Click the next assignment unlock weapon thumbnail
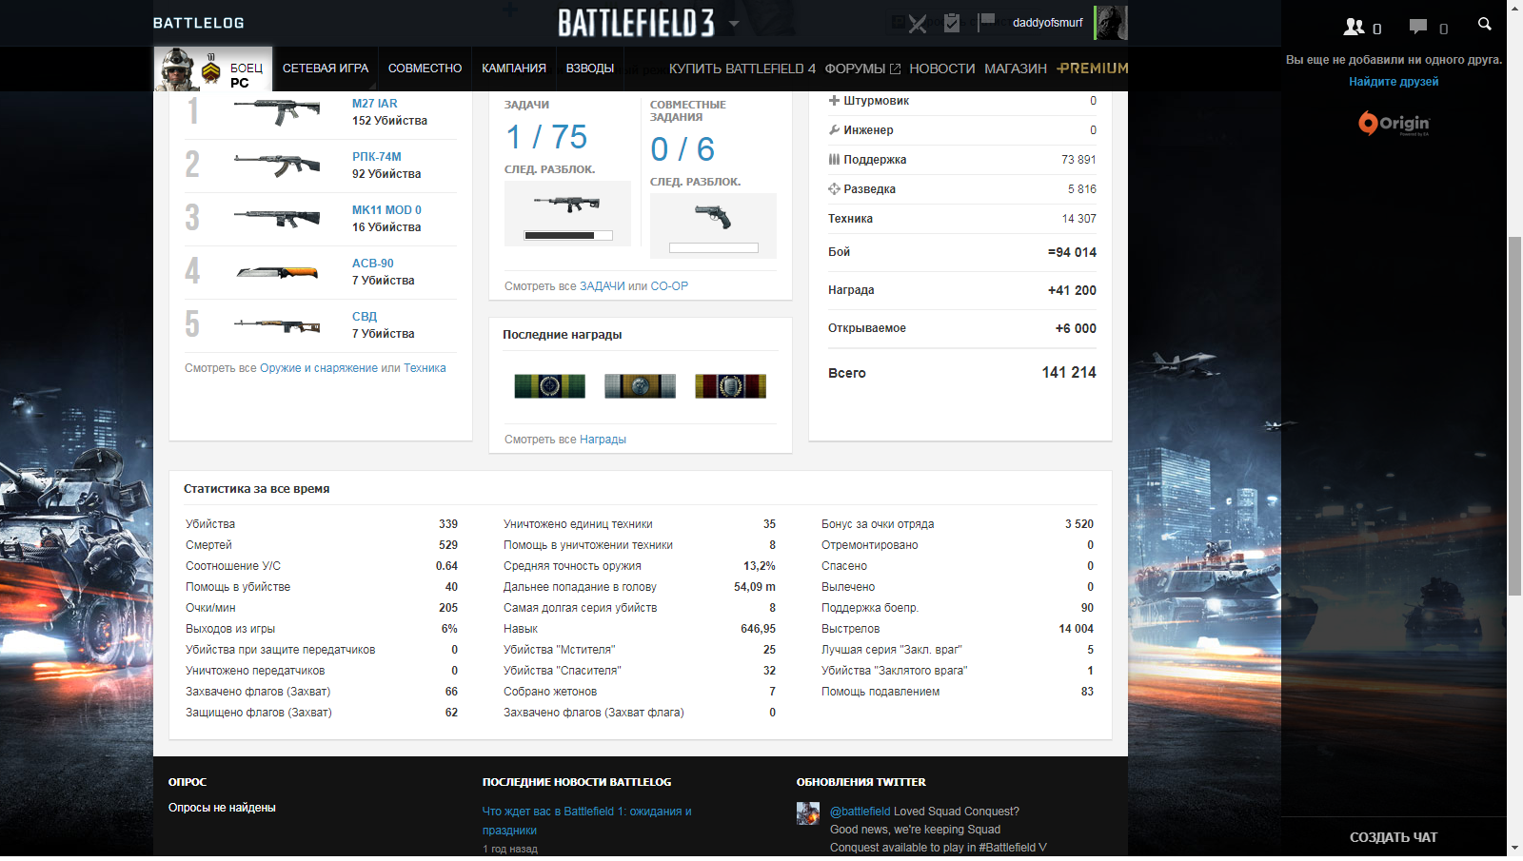The height and width of the screenshot is (861, 1523). (567, 204)
